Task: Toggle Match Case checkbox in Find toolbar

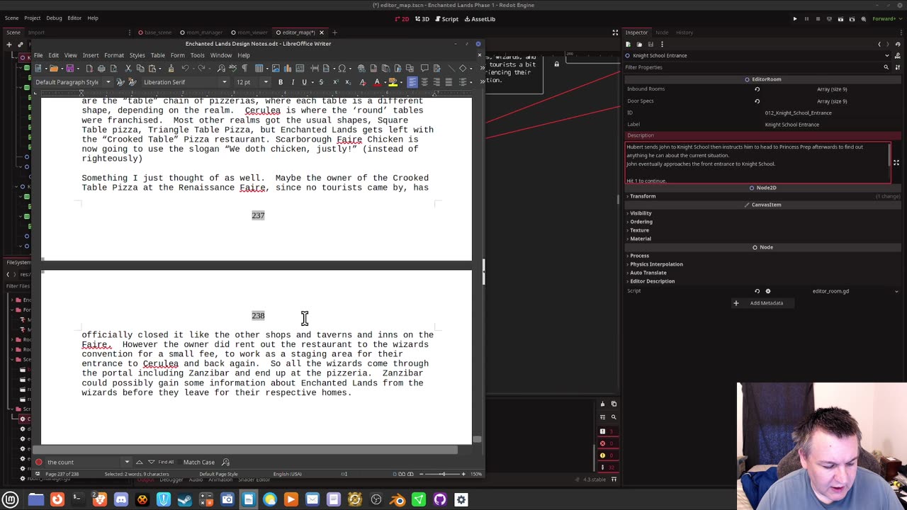Action: 198,462
